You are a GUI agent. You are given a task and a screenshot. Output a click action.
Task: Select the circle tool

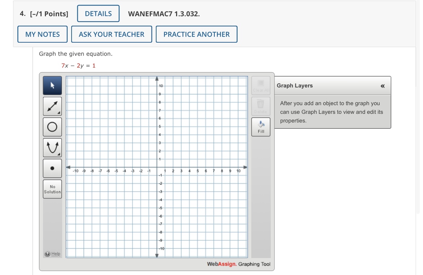point(52,127)
